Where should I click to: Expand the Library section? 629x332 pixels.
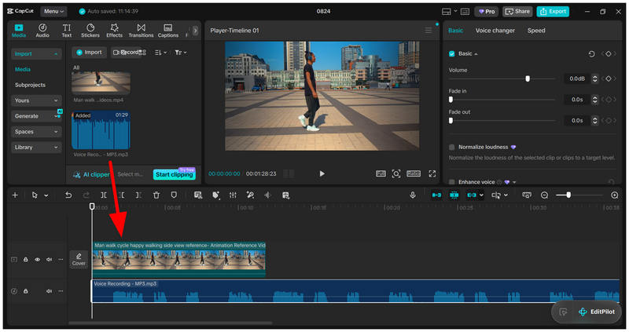coord(36,148)
